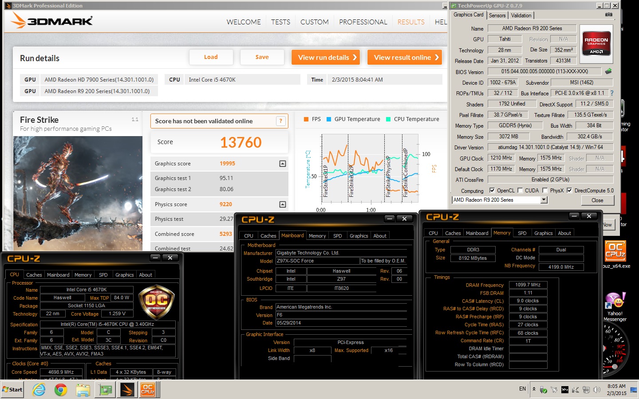Open Internet Explorer from the taskbar
The width and height of the screenshot is (639, 399).
pyautogui.click(x=39, y=390)
